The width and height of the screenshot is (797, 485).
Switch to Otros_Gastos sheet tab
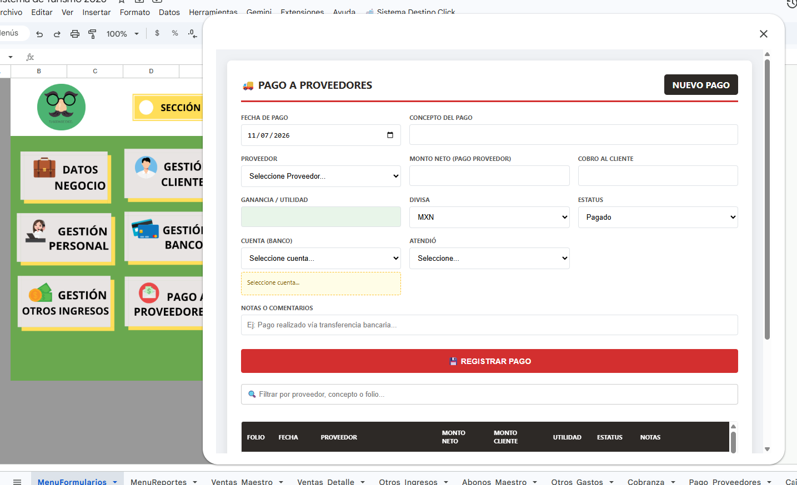(x=577, y=482)
